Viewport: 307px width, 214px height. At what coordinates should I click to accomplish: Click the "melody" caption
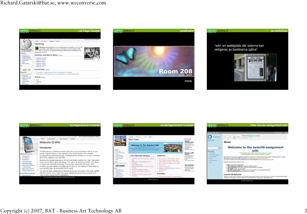188,81
